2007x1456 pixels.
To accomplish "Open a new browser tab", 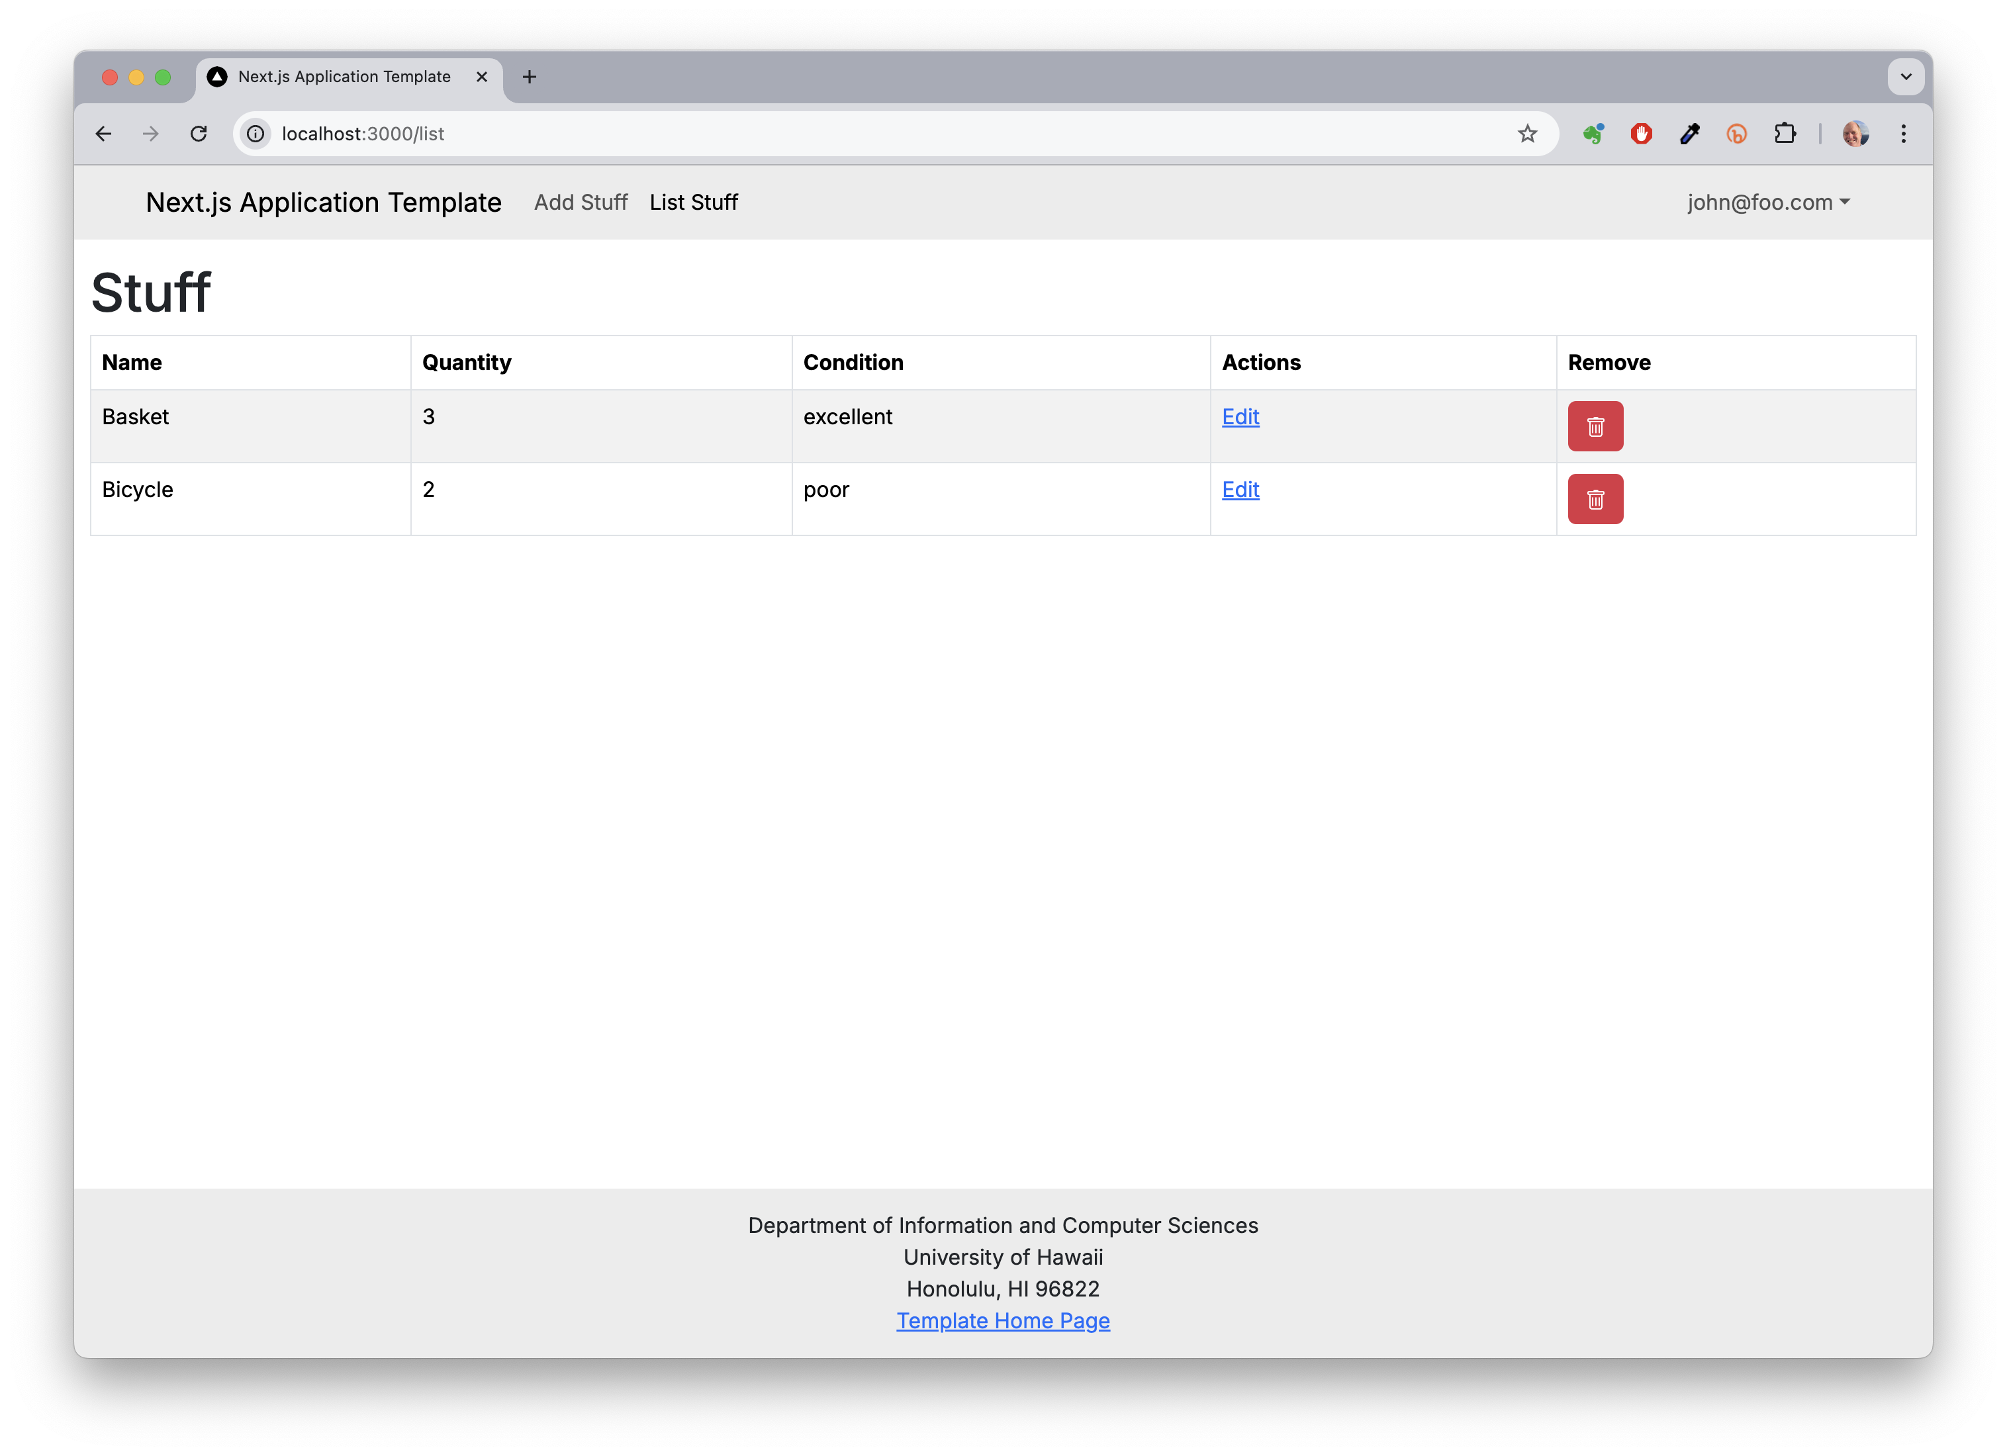I will tap(529, 77).
